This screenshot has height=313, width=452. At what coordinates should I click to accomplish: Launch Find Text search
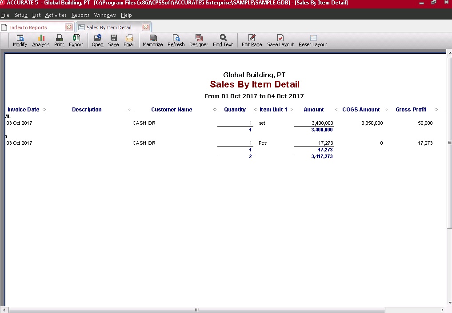pos(223,40)
